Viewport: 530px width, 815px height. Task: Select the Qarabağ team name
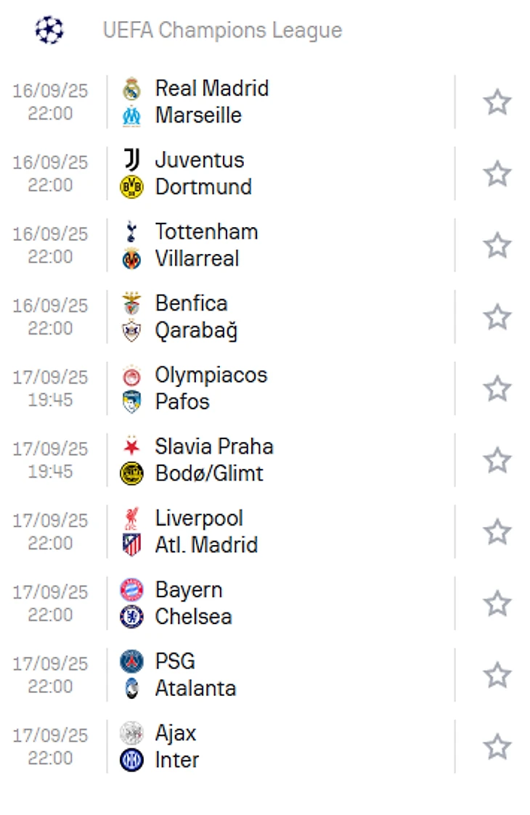(196, 331)
